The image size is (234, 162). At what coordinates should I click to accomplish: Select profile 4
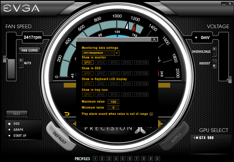point(116,159)
